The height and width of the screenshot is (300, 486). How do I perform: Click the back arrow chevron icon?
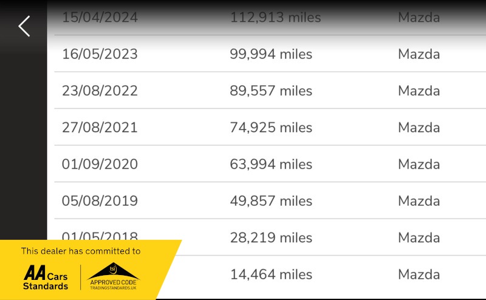24,26
